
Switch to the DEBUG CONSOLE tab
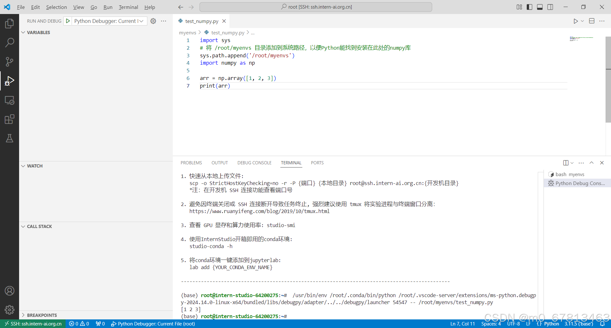254,163
